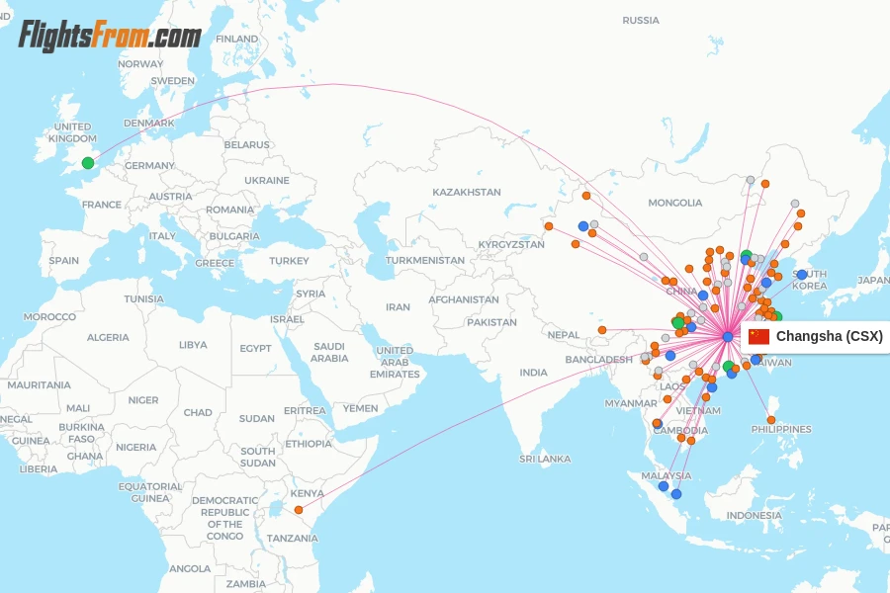Select the rightmost orange marker above Cambodia label

click(691, 441)
